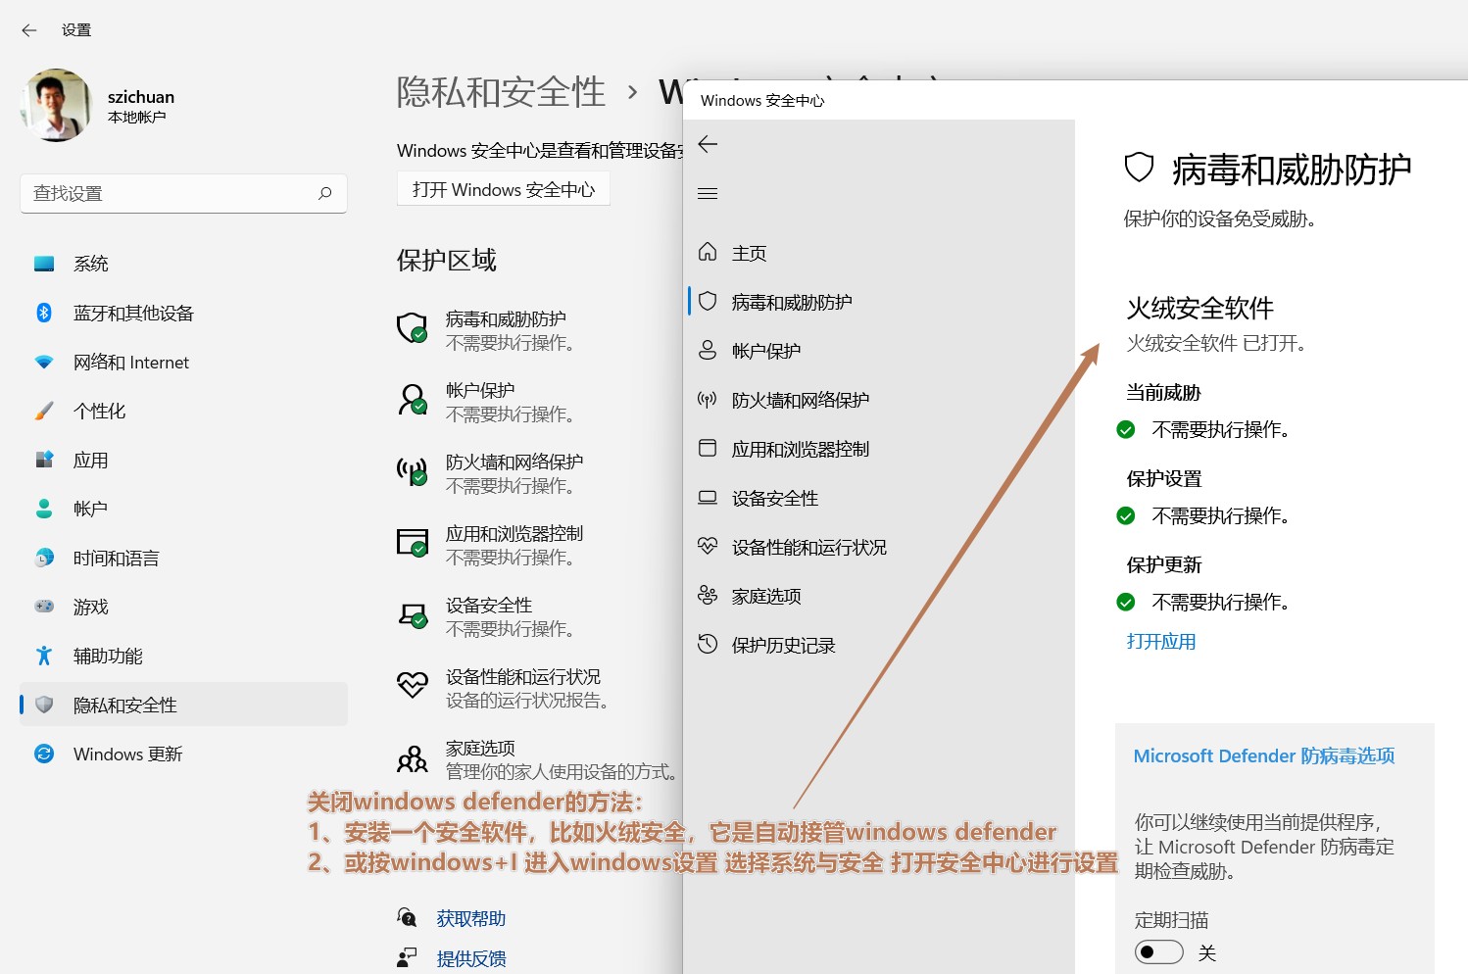Click 病毒和威胁防护 shield icon in 保护区域
The height and width of the screenshot is (974, 1468).
(x=413, y=328)
